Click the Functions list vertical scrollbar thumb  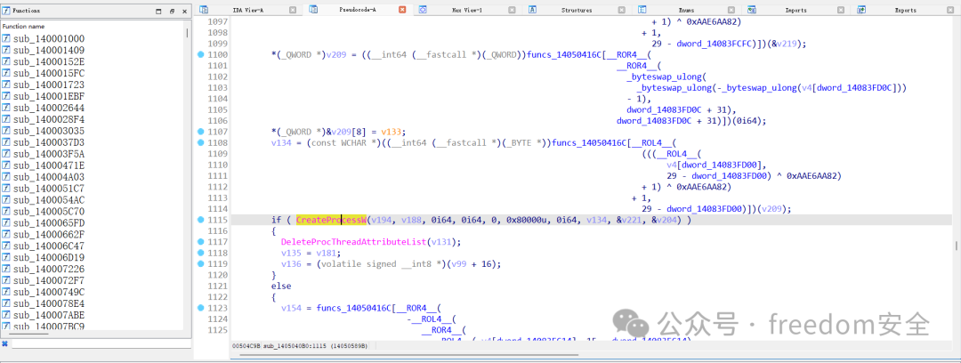187,32
